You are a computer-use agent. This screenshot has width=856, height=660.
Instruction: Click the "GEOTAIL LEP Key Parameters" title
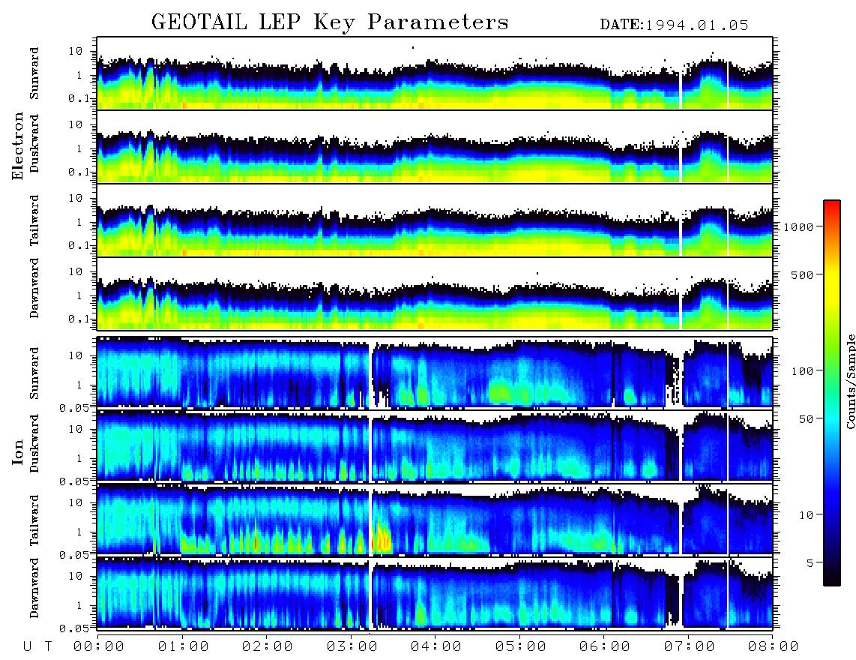[330, 22]
